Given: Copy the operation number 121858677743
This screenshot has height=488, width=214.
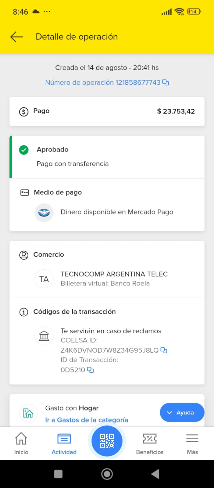Looking at the screenshot, I should point(166,83).
